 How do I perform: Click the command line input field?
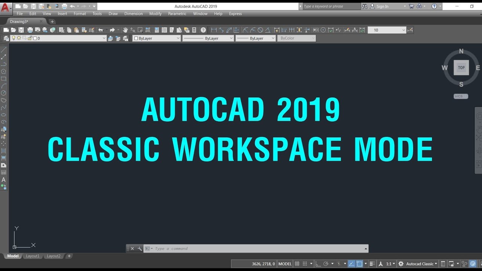256,248
